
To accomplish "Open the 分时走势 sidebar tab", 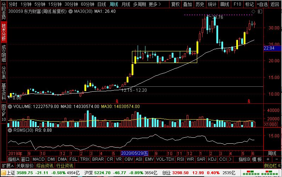I will point(4,11).
